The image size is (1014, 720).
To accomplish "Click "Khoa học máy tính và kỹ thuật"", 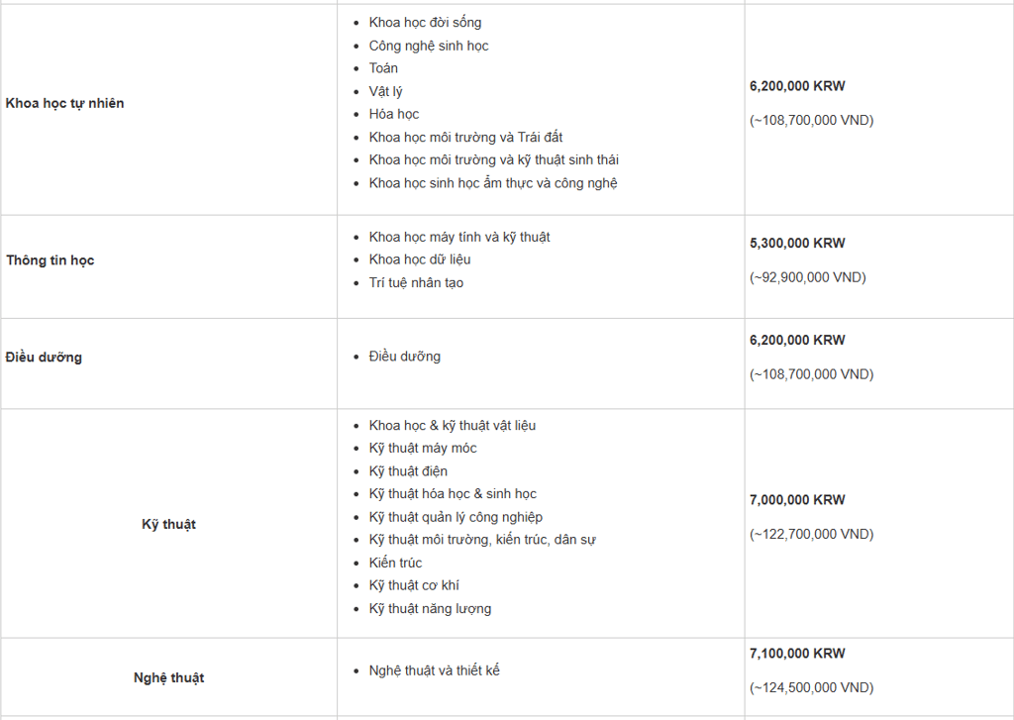I will click(459, 237).
